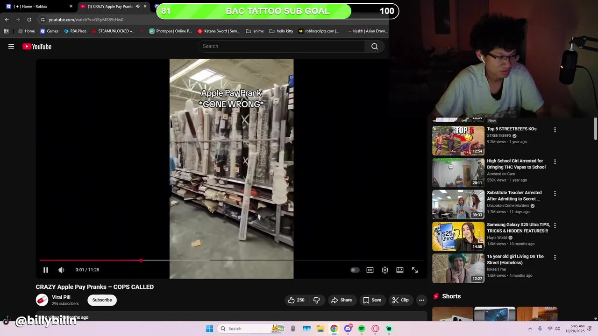
Task: Open the Photopea bookmark
Action: 171,31
